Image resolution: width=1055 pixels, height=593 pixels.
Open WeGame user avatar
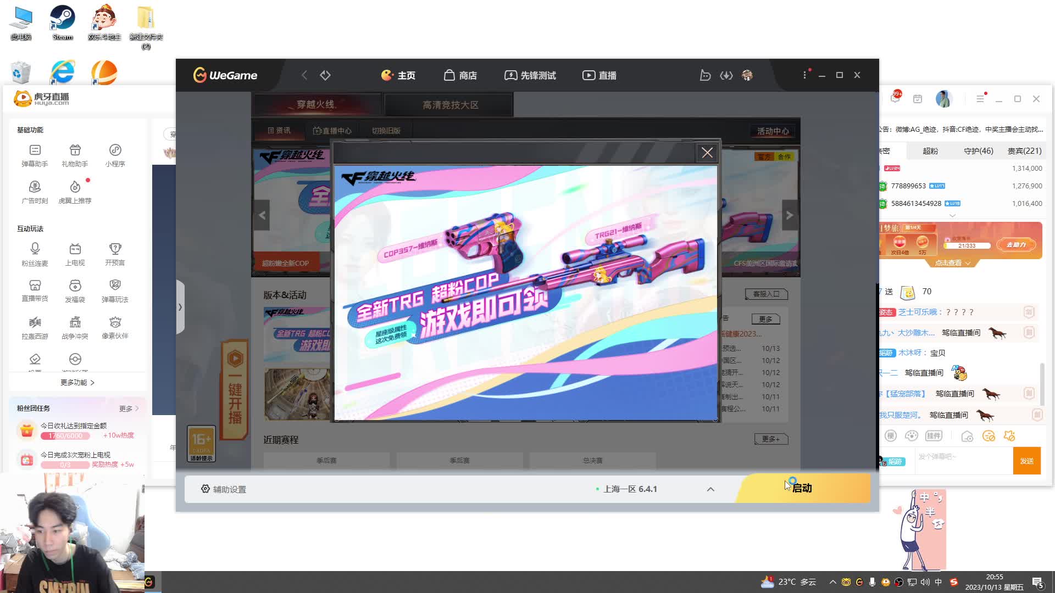click(x=747, y=75)
